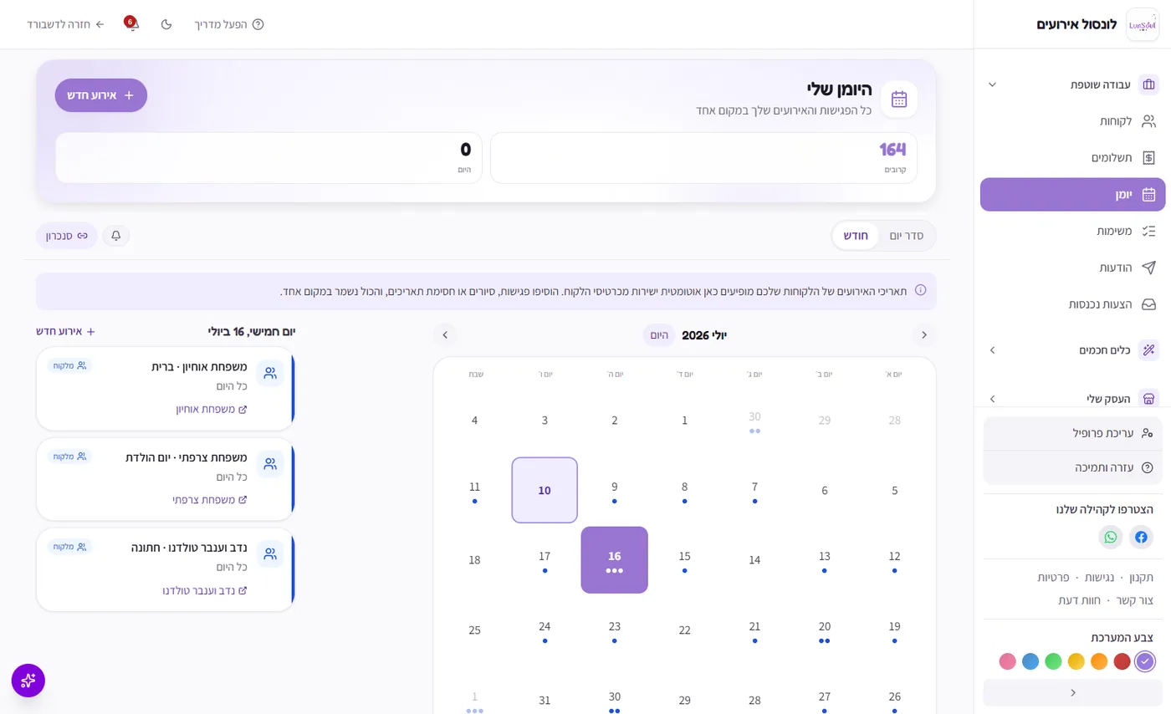This screenshot has height=714, width=1171.
Task: Open משימות in the sidebar
Action: [1073, 232]
